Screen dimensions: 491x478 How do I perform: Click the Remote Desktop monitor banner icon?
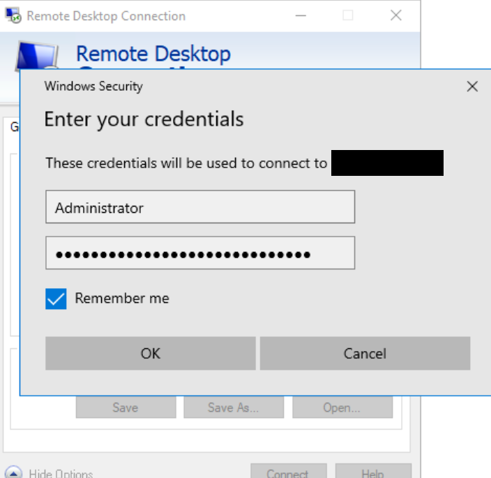[37, 55]
